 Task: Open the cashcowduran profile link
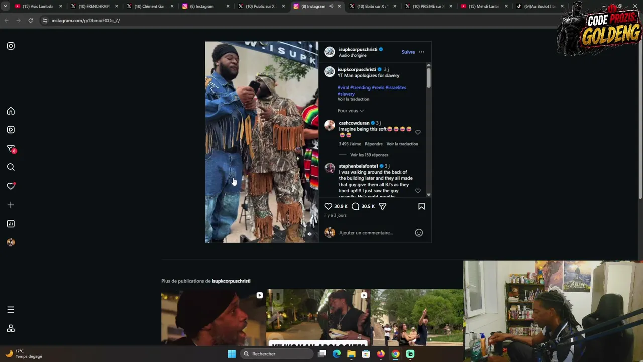pyautogui.click(x=354, y=123)
